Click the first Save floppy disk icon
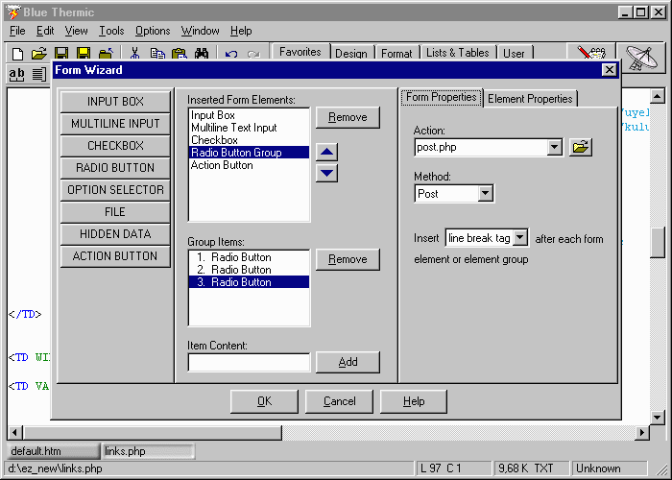Viewport: 672px width, 480px height. pos(61,54)
